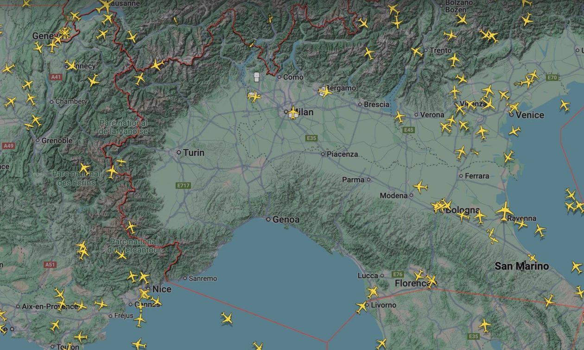Click the Parc national des Écrins label
The height and width of the screenshot is (350, 584).
coord(76,178)
